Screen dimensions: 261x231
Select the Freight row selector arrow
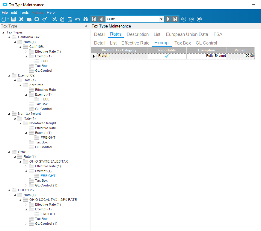tap(94, 56)
